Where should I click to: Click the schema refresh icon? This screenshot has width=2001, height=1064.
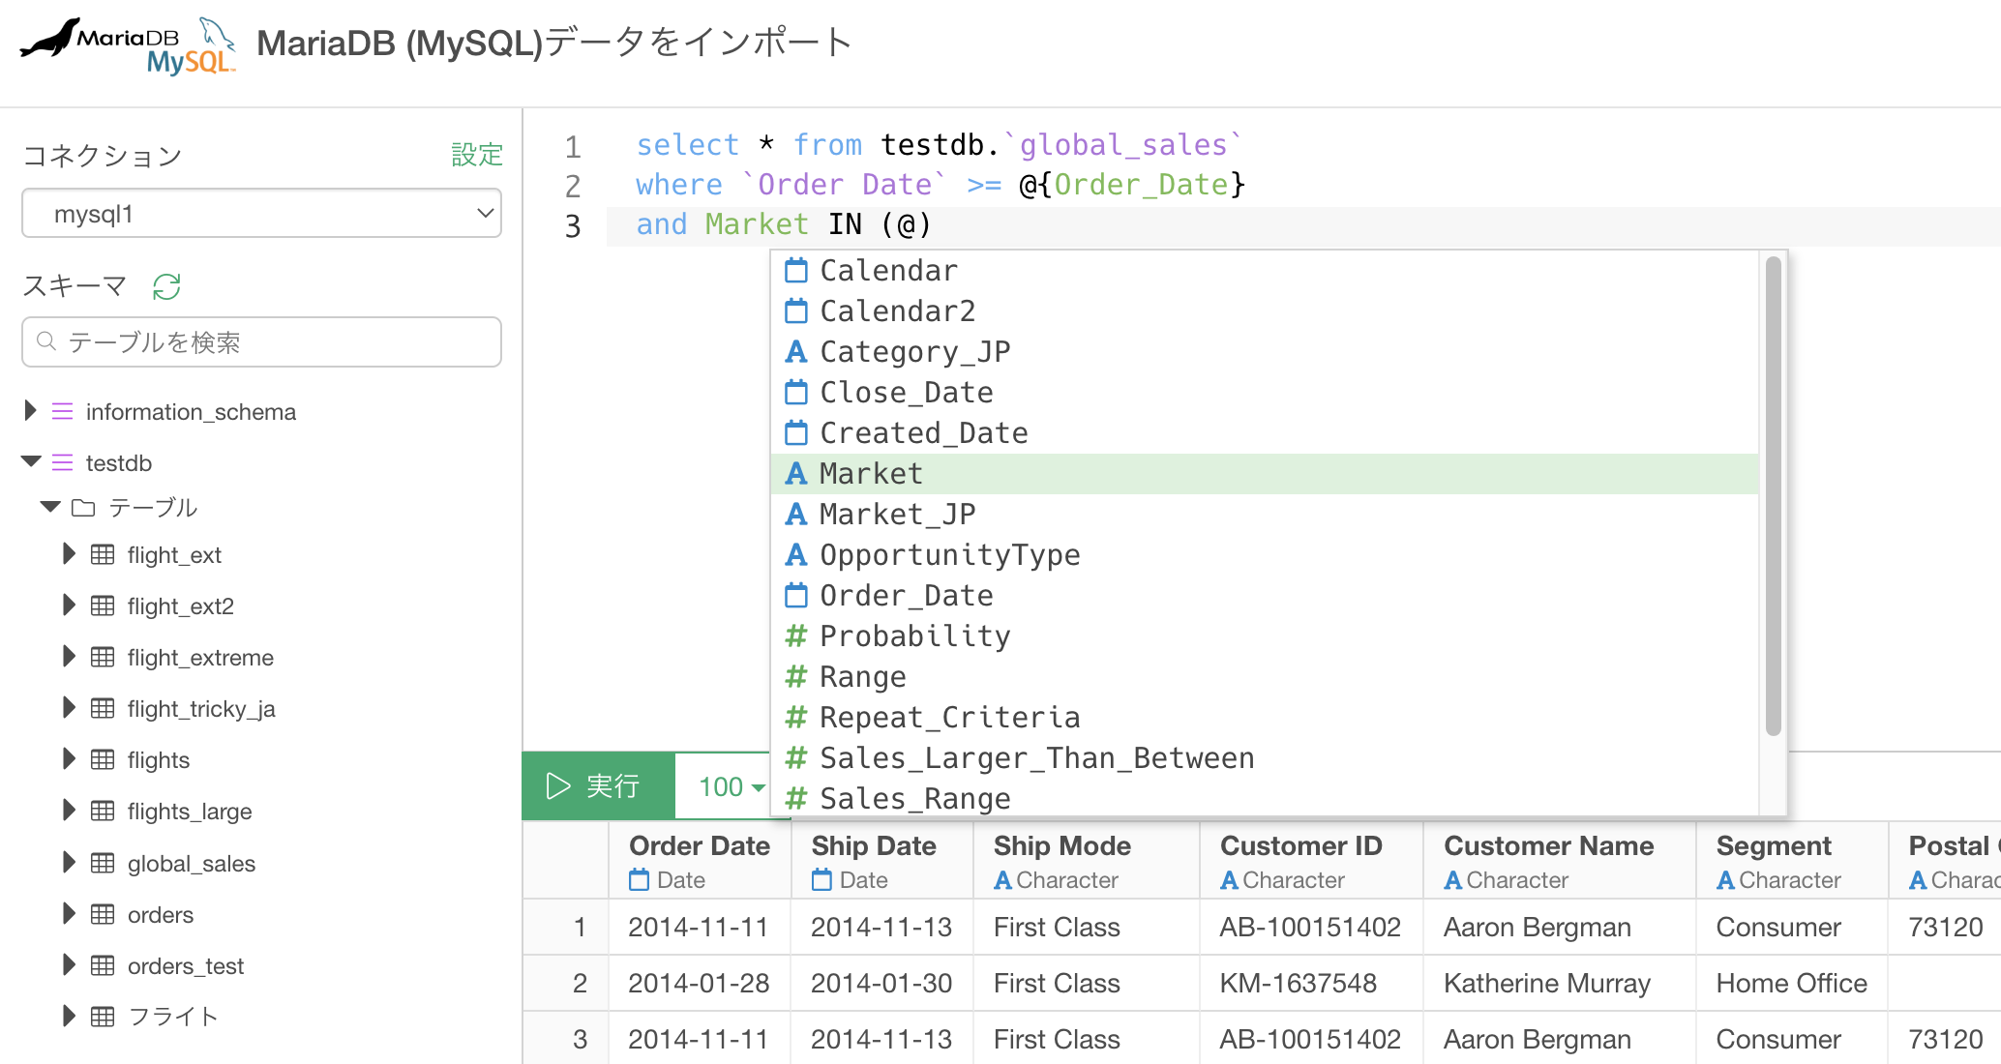click(x=166, y=286)
